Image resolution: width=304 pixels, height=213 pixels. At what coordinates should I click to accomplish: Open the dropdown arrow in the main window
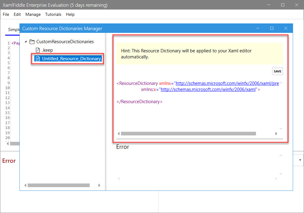point(300,160)
